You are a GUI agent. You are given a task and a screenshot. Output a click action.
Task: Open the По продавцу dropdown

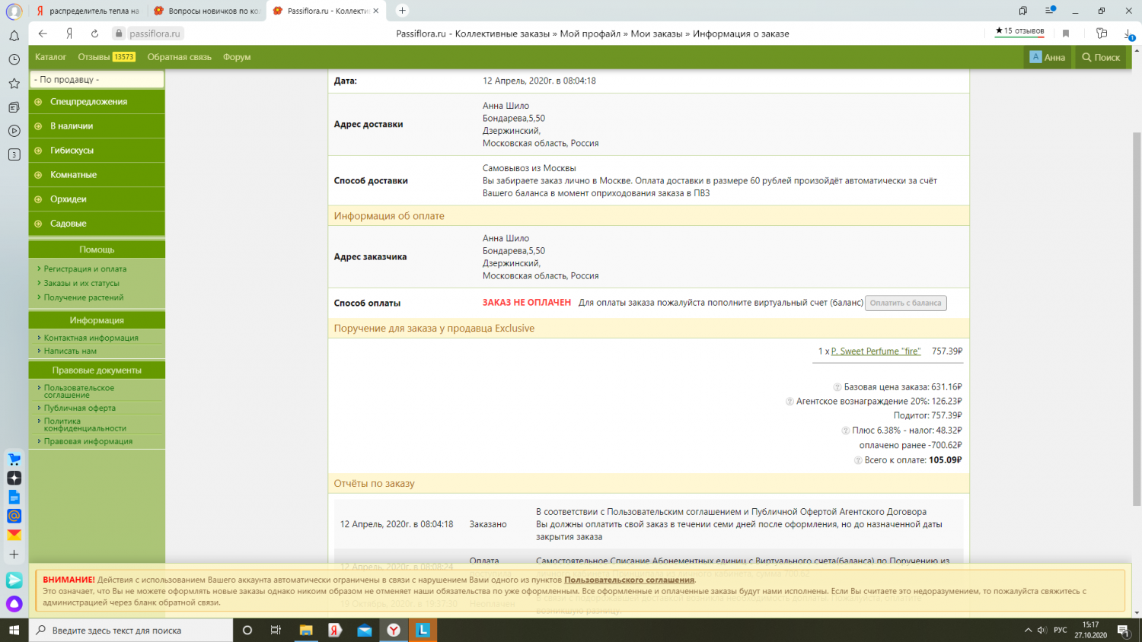coord(97,79)
